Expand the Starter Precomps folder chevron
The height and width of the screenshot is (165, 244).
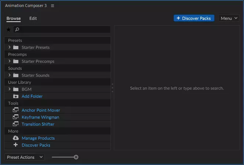coord(10,61)
